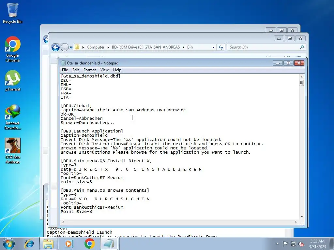The height and width of the screenshot is (250, 334).
Task: Click the Cancel=Abbrechen line
Action: (81, 118)
